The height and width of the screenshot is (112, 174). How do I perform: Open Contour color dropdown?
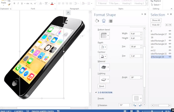[x=103, y=57]
